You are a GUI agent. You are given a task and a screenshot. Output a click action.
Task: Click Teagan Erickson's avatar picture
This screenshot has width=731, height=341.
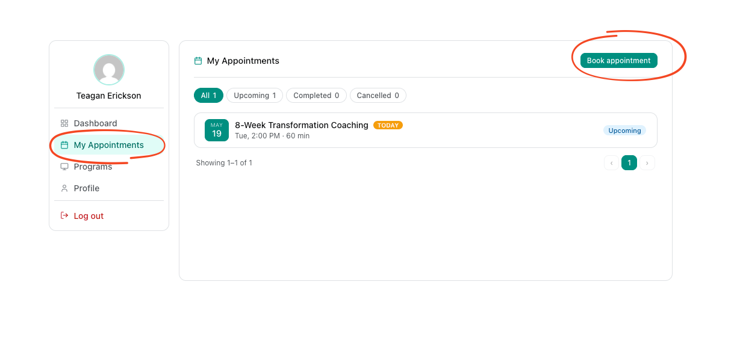point(109,70)
